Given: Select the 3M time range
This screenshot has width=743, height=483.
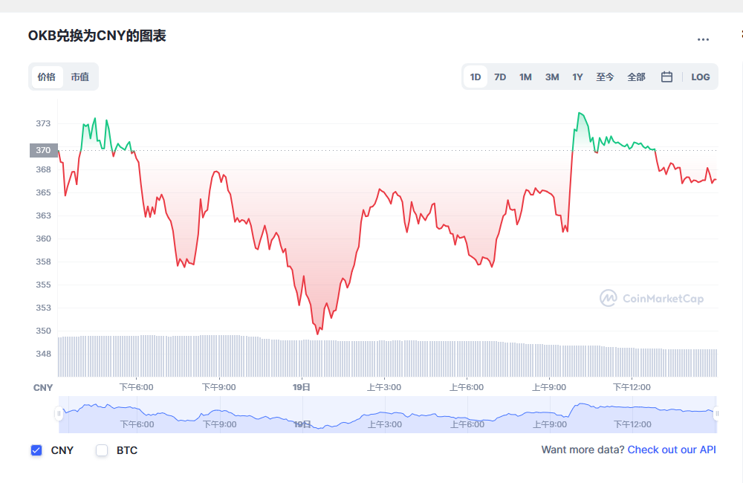Looking at the screenshot, I should (552, 77).
